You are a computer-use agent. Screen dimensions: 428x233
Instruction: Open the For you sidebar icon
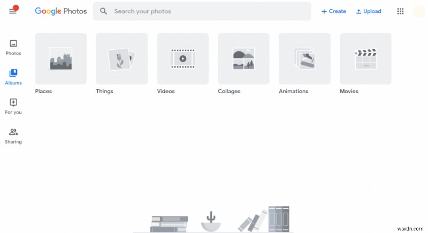tap(13, 102)
